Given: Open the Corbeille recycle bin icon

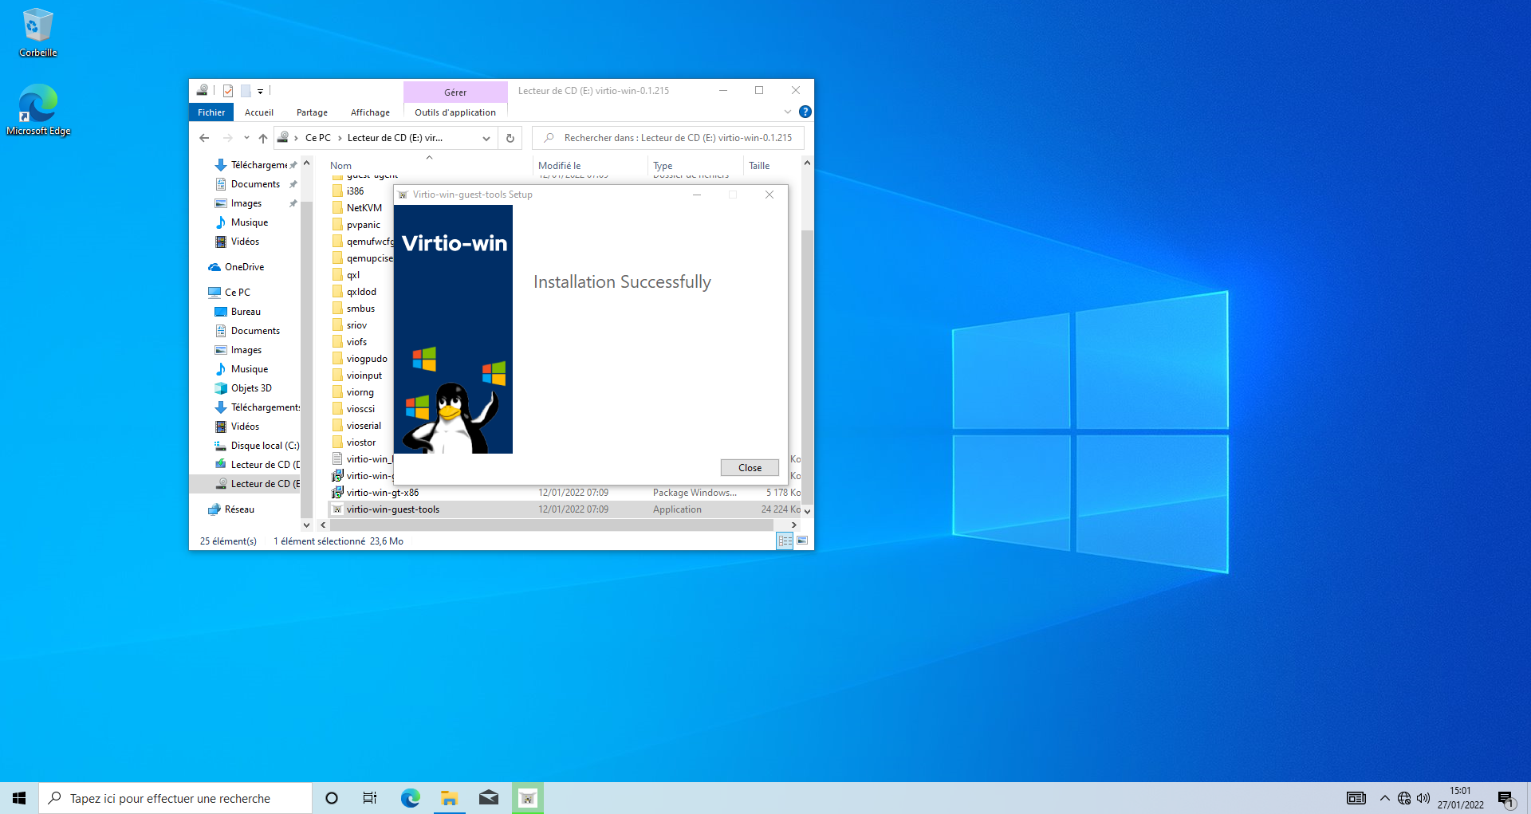Looking at the screenshot, I should pyautogui.click(x=37, y=33).
